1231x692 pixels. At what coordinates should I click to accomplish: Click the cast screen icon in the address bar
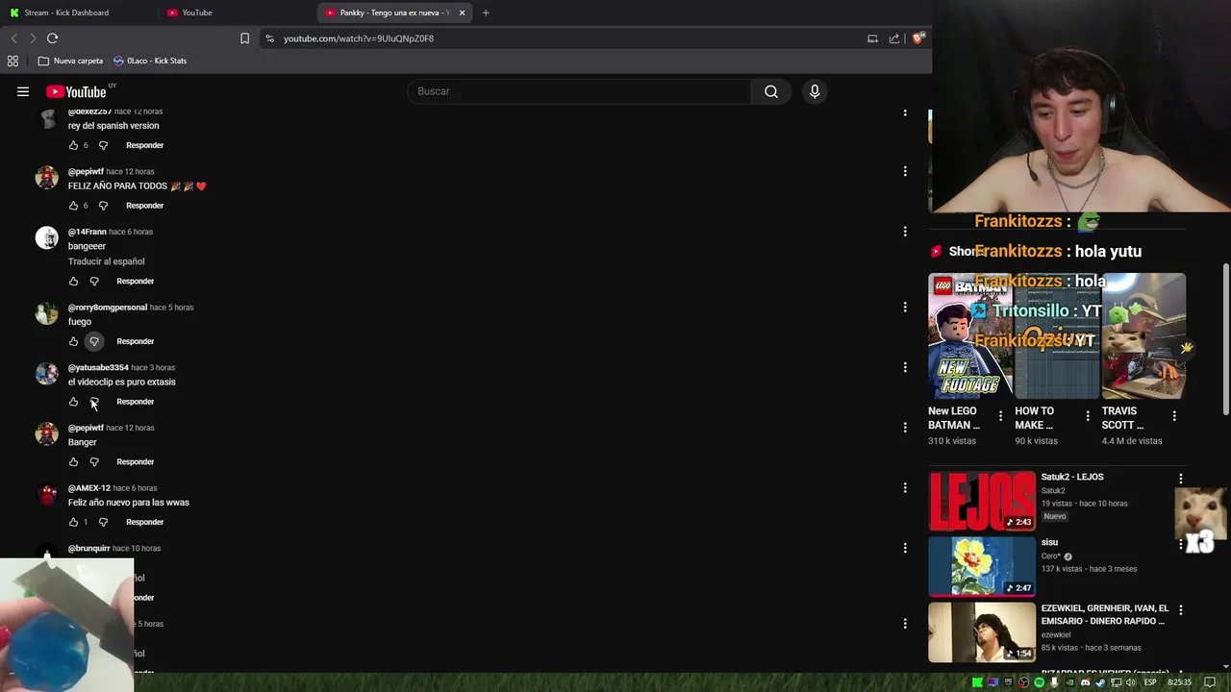click(x=872, y=38)
